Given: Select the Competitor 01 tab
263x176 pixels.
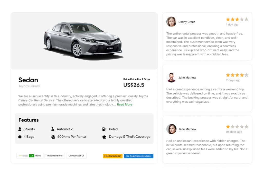Looking at the screenshot, I should 76,156.
